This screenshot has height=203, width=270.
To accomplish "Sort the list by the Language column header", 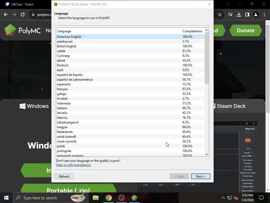I will [x=119, y=31].
